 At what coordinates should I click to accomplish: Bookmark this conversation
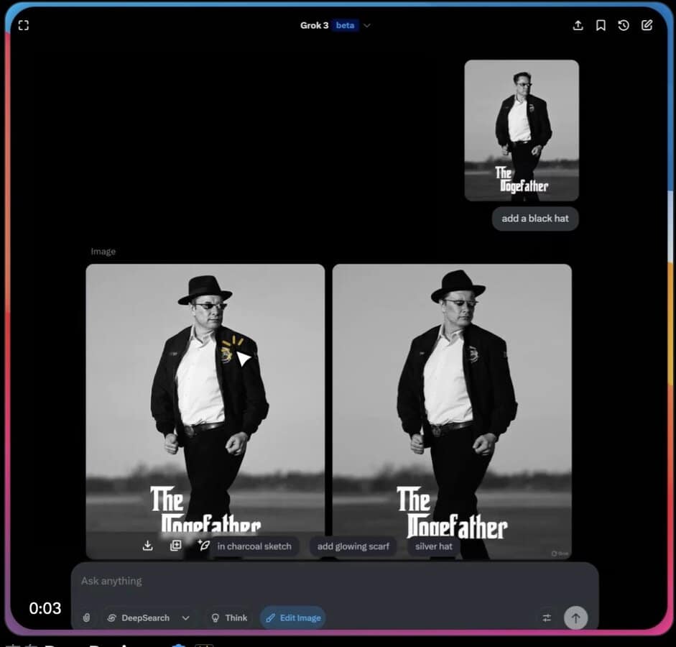pyautogui.click(x=601, y=25)
